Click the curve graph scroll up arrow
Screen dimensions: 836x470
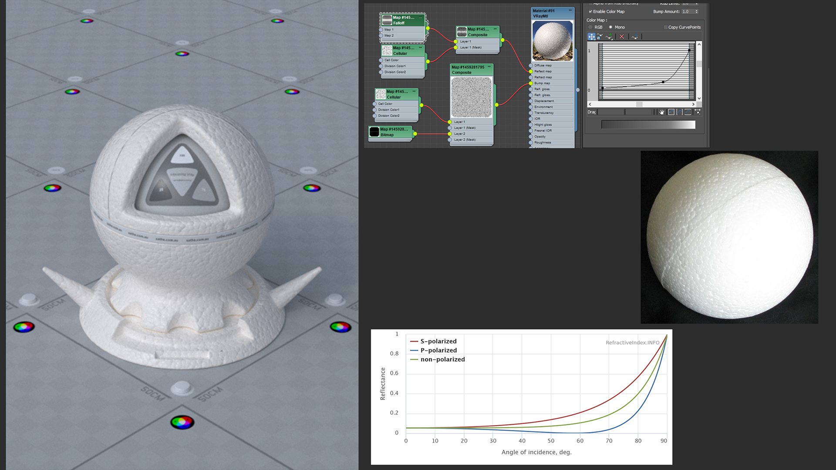[699, 44]
